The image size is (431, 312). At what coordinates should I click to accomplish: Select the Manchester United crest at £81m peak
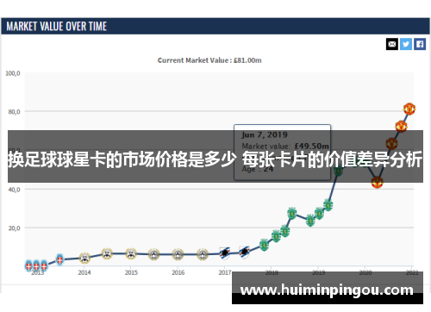click(409, 109)
